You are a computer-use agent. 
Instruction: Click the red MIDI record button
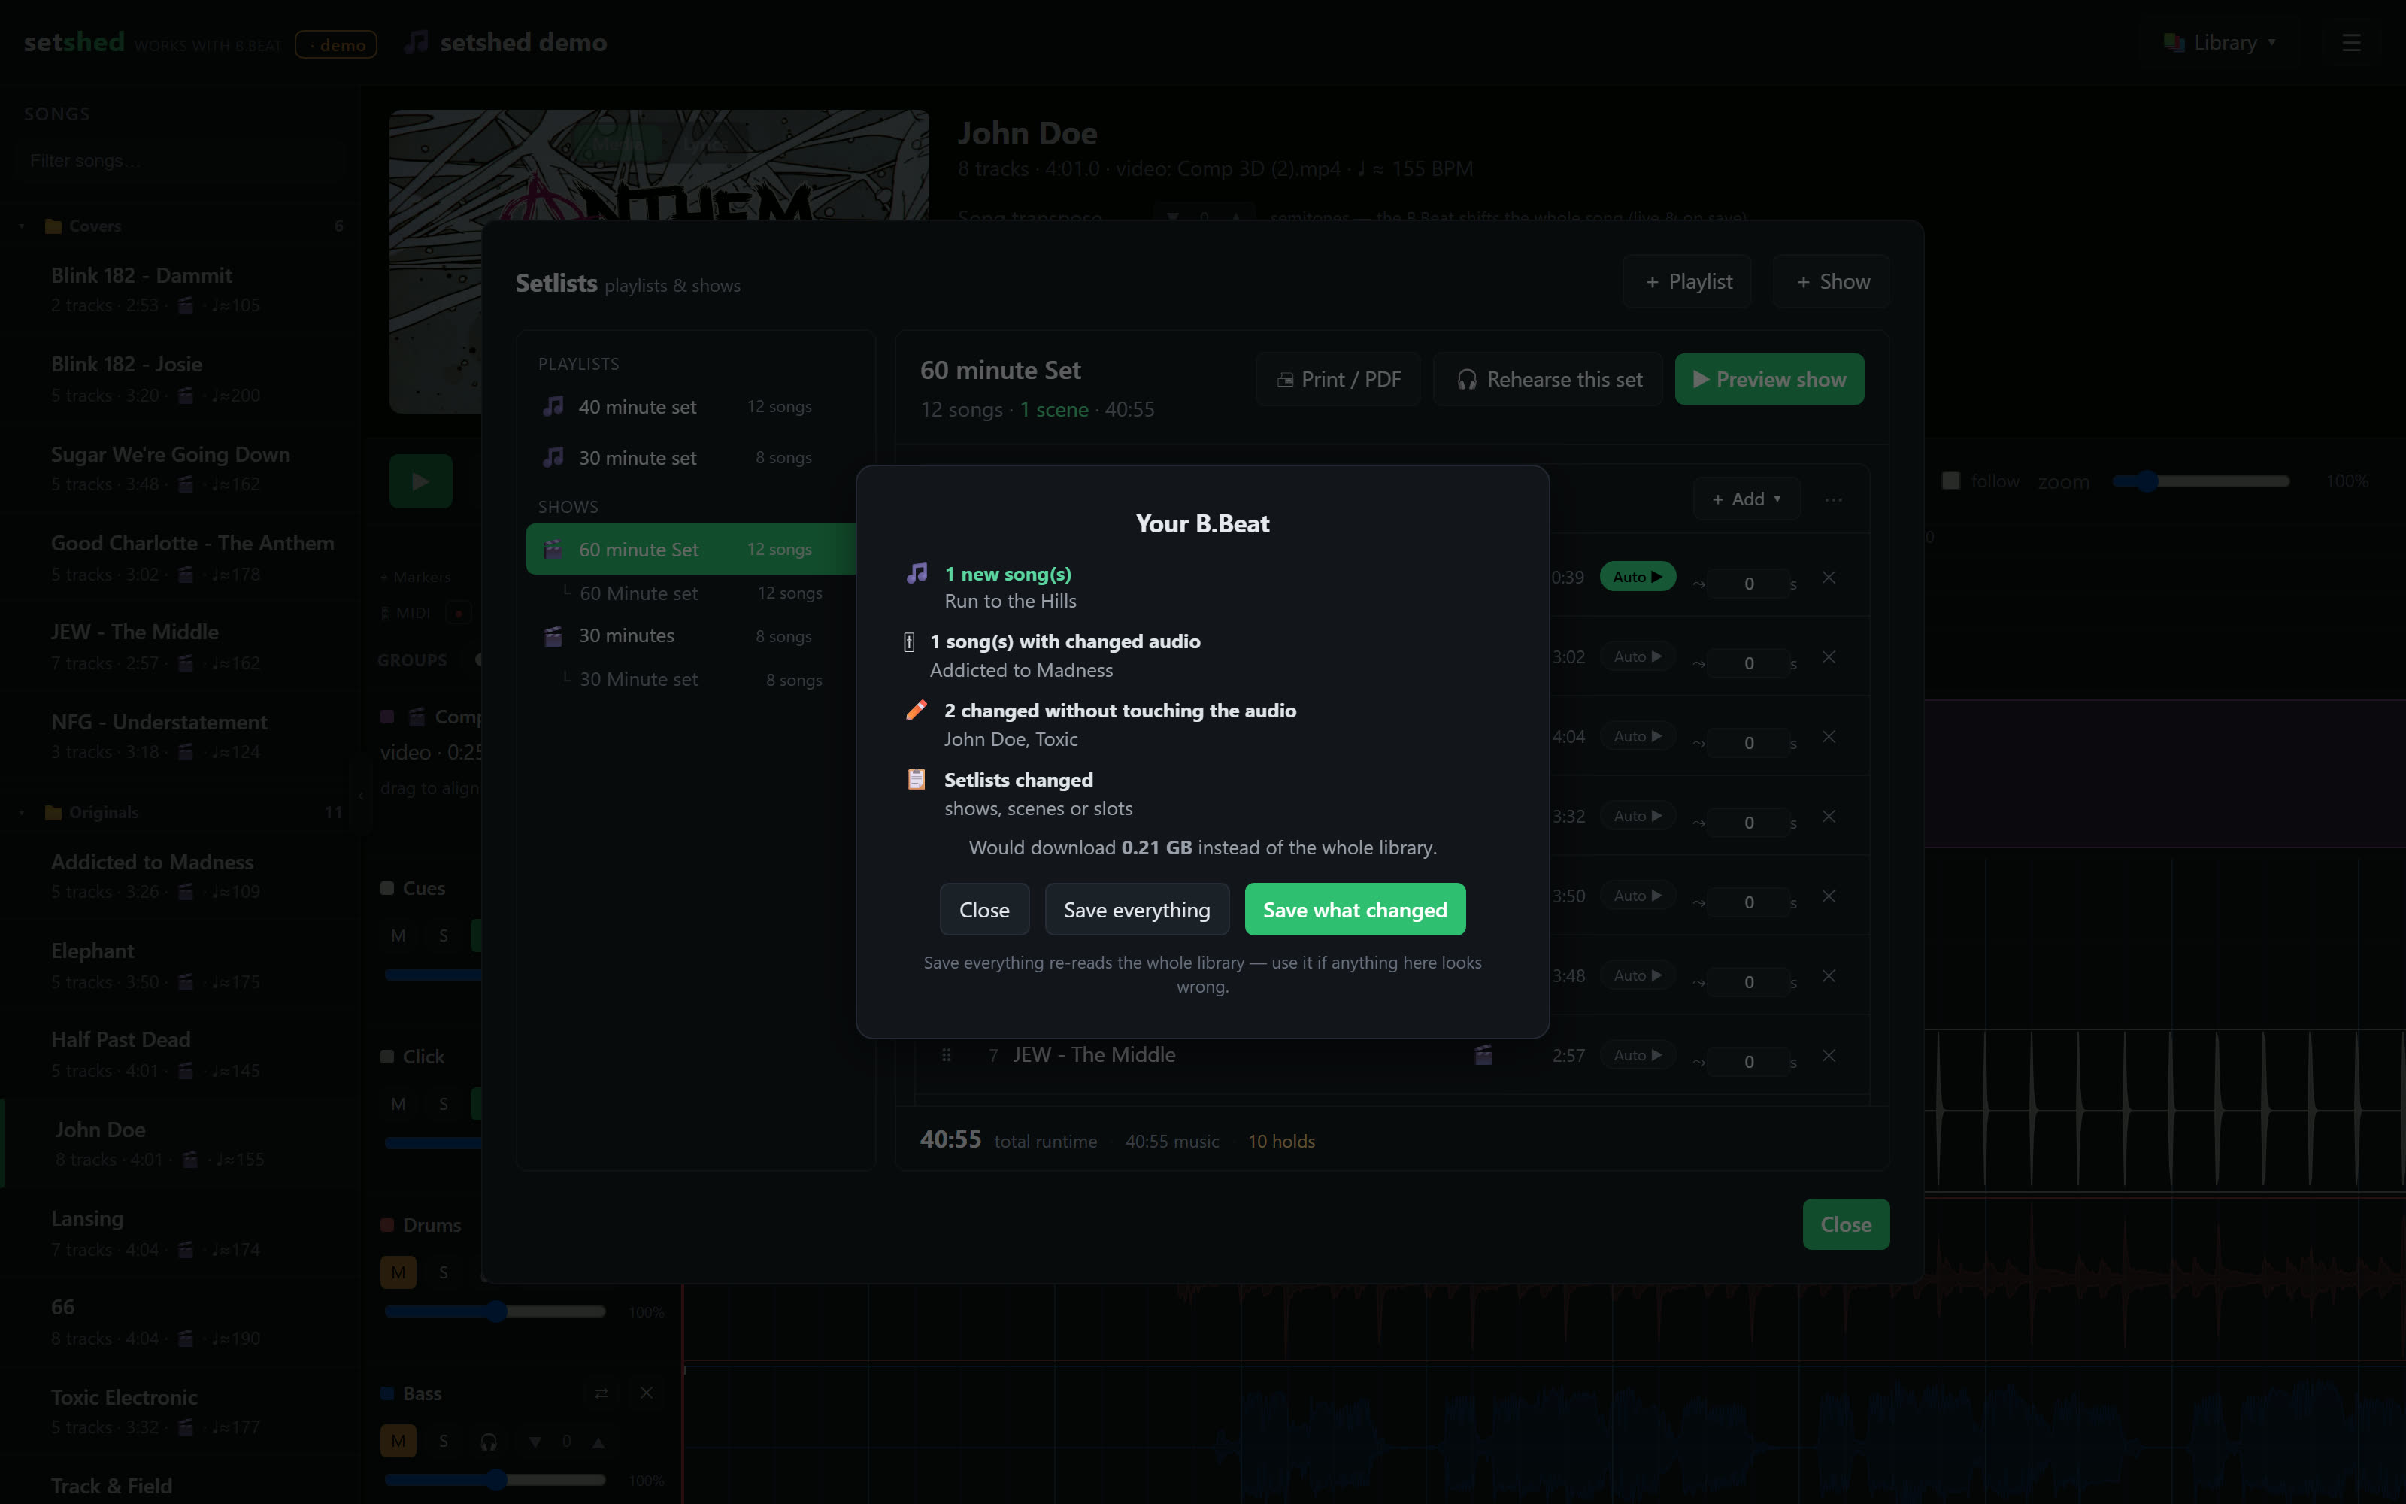pos(459,614)
